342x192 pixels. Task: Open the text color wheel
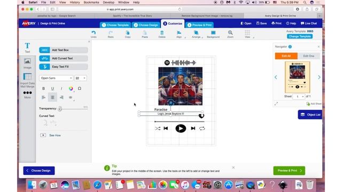tap(71, 89)
